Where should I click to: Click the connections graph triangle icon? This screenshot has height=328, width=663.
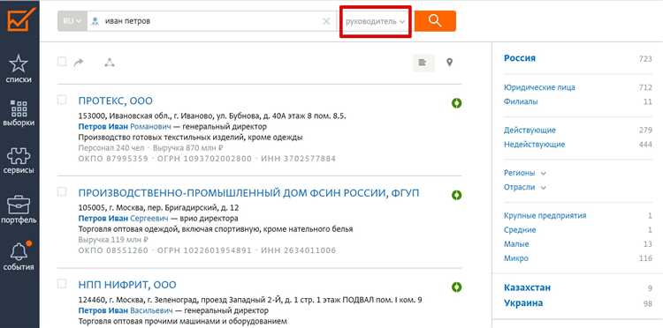point(110,63)
